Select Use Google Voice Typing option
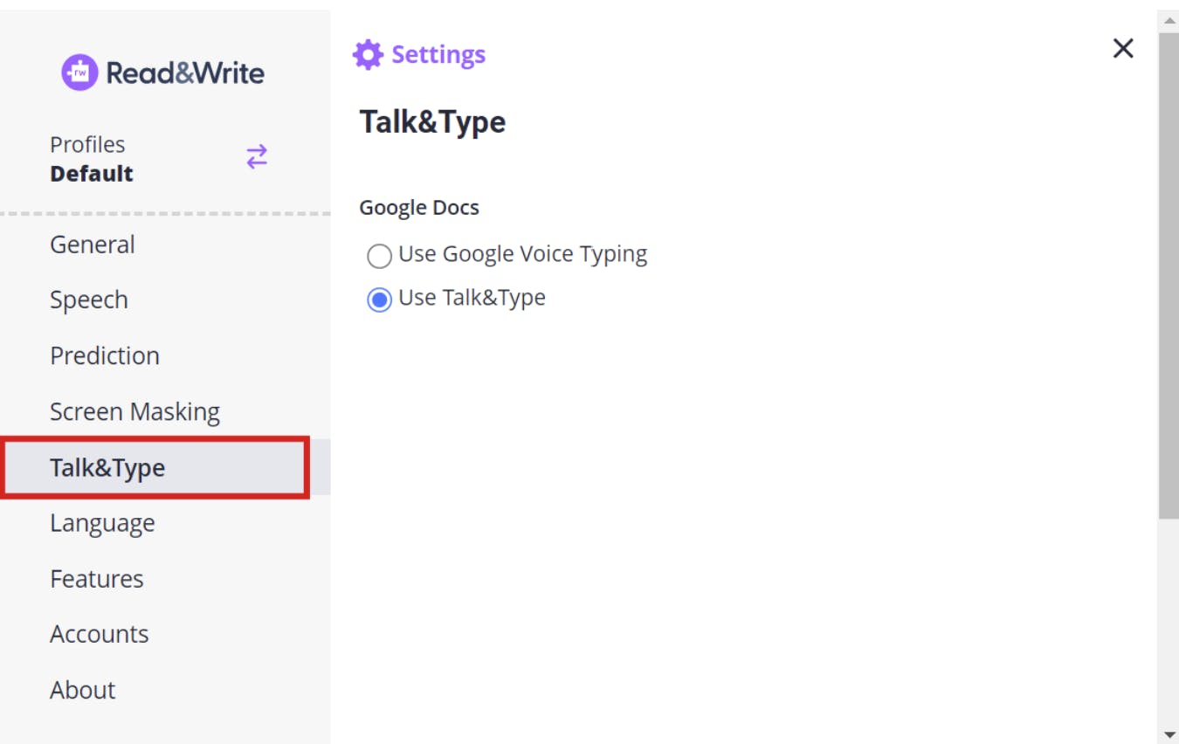1179x744 pixels. click(379, 256)
